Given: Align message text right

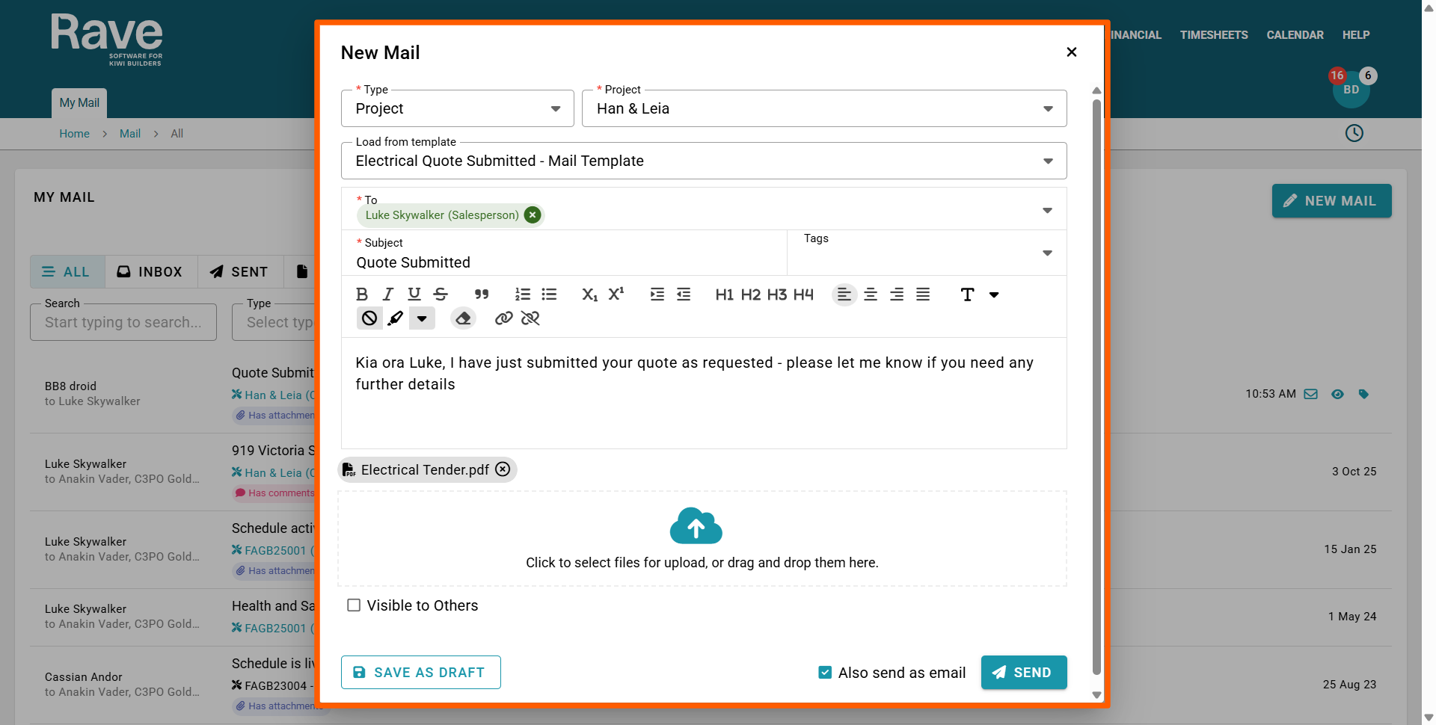Looking at the screenshot, I should click(x=897, y=294).
